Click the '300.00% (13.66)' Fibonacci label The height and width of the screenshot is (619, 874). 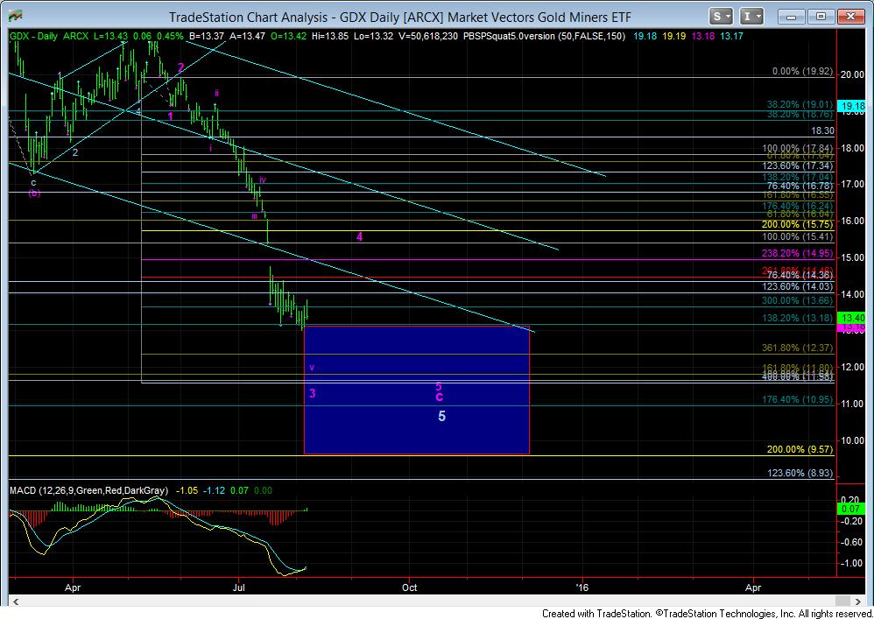click(x=798, y=301)
